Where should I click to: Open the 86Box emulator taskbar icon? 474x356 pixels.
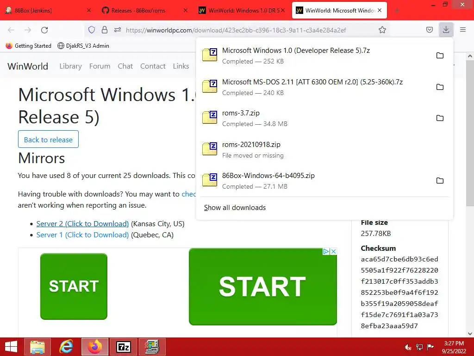(x=152, y=347)
